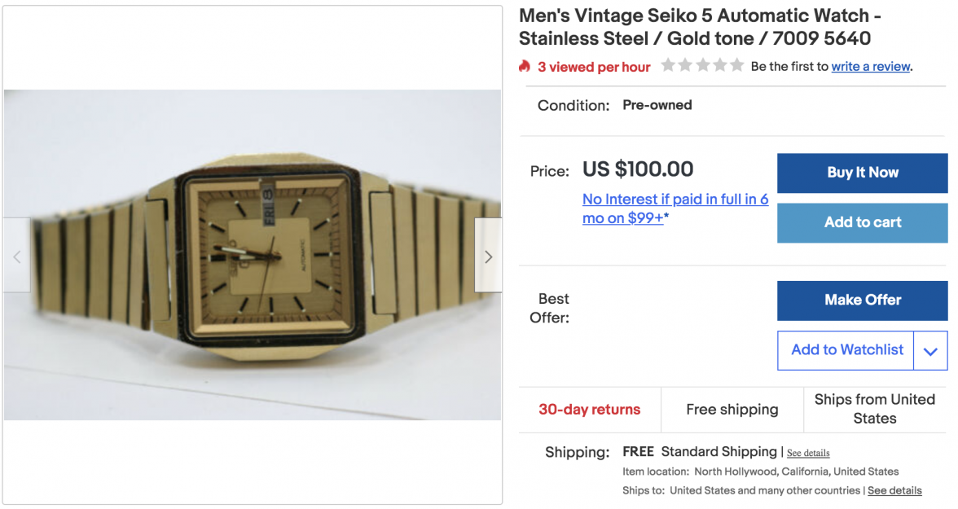This screenshot has width=958, height=509.
Task: Click the Men's Vintage Seiko 5 listing title
Action: click(x=700, y=27)
